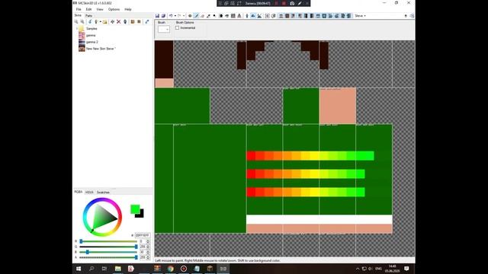Click the Undo arrow icon

171,16
